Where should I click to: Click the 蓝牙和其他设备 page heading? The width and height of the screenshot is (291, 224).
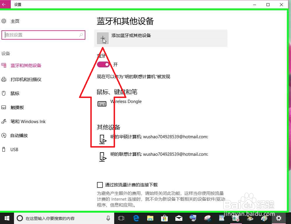click(x=125, y=21)
